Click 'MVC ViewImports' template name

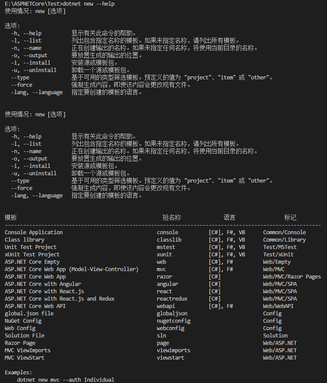coord(28,350)
